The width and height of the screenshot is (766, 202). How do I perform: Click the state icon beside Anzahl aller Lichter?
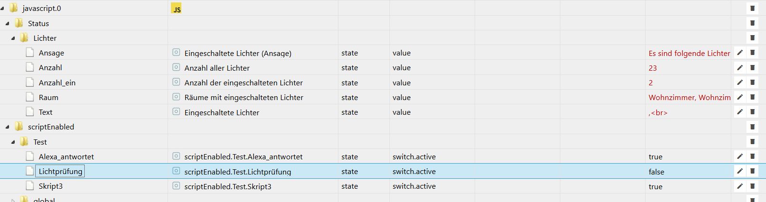(x=176, y=68)
